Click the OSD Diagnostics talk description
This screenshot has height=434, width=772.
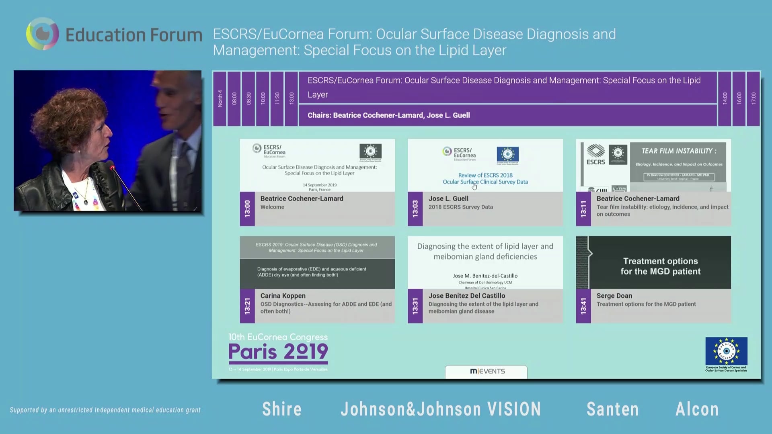point(326,307)
